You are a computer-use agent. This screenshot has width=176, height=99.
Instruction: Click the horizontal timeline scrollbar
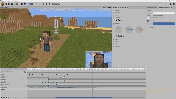click(84, 98)
